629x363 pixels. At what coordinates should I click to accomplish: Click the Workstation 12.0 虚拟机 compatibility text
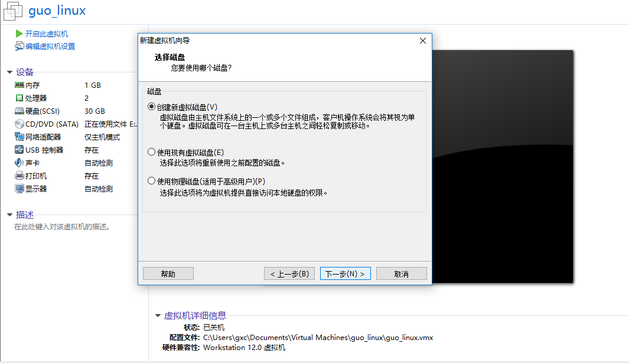[245, 348]
